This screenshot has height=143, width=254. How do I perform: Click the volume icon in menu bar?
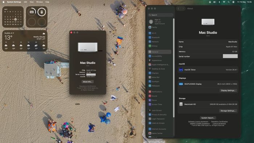coord(215,2)
